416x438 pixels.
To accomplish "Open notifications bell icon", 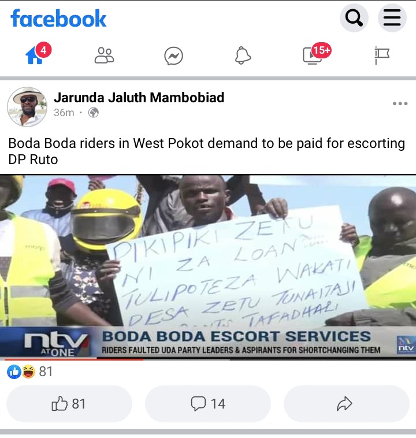I will point(243,55).
